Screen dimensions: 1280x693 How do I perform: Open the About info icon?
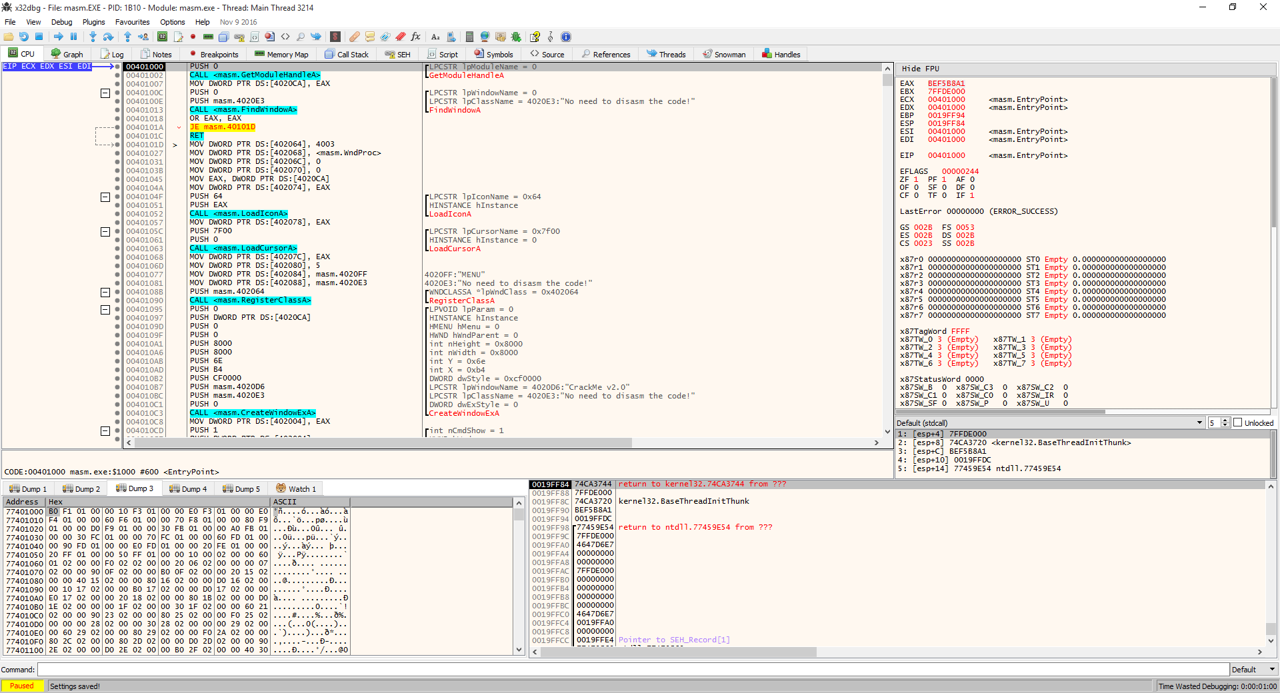tap(566, 37)
